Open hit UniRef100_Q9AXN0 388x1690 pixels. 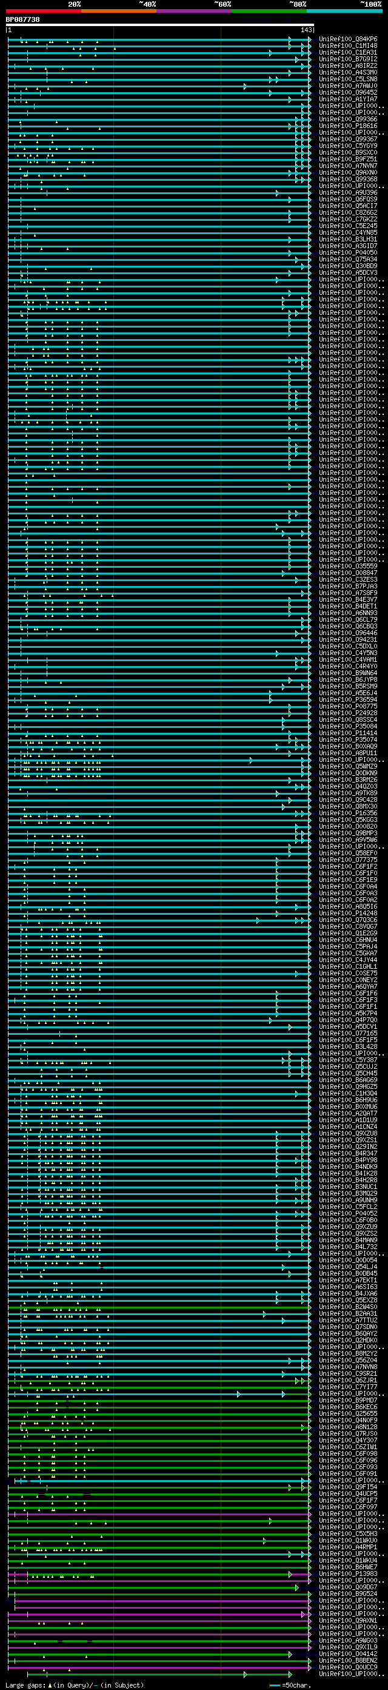pos(348,172)
